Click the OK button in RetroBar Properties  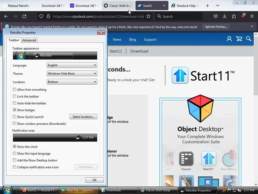[94, 180]
